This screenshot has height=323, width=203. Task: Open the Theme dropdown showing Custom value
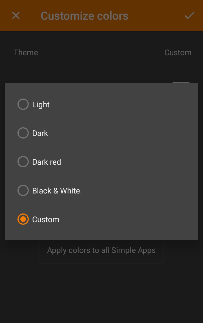click(x=178, y=53)
